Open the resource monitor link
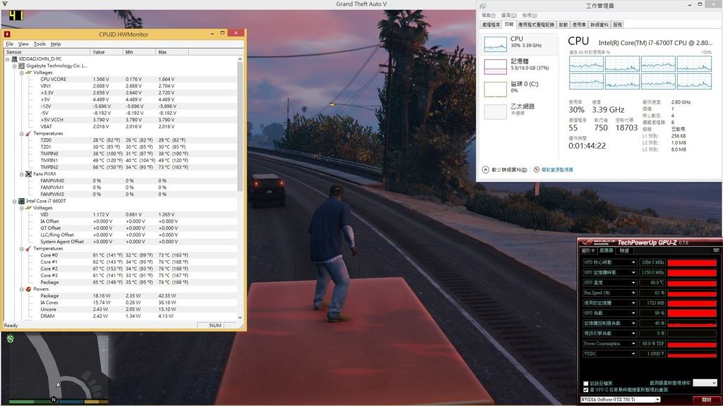Viewport: 723px width, 406px height. 557,169
